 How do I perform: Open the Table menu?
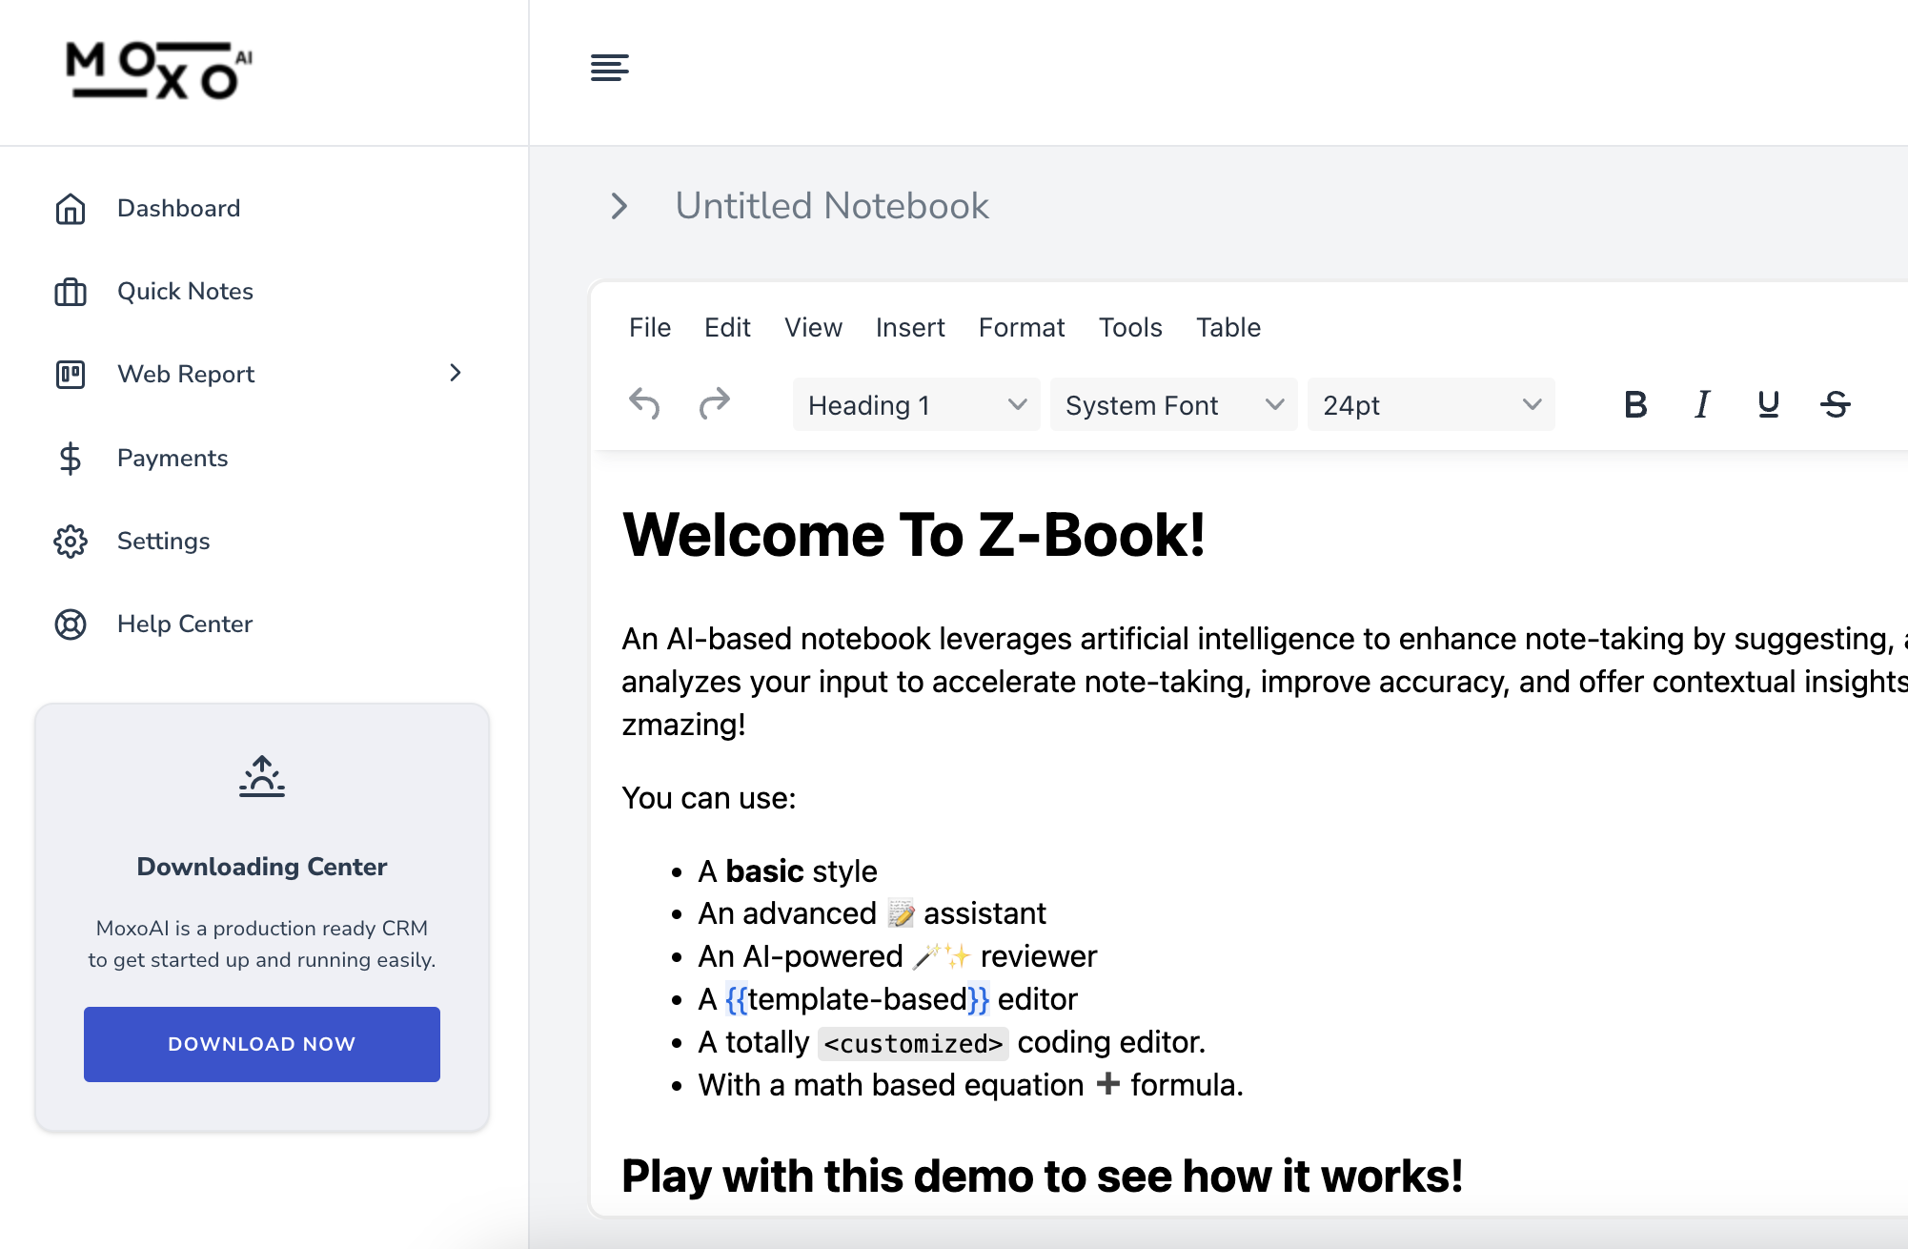pyautogui.click(x=1228, y=327)
